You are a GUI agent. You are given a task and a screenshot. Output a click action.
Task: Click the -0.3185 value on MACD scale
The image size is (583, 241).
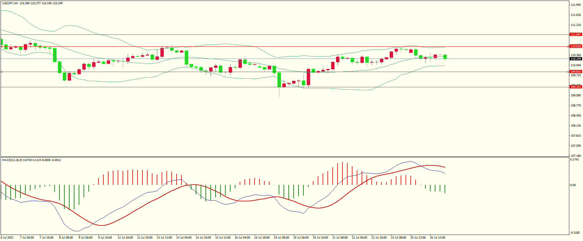click(575, 233)
